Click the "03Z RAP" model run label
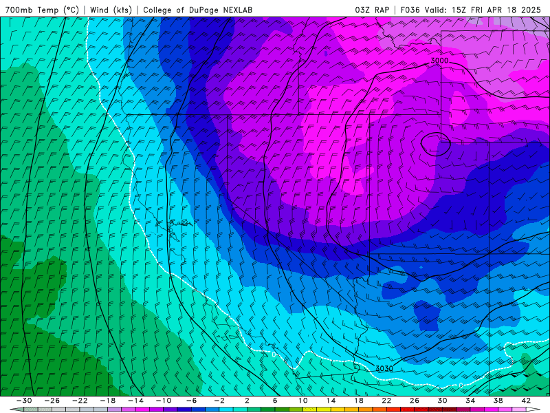550x413 pixels. click(372, 10)
